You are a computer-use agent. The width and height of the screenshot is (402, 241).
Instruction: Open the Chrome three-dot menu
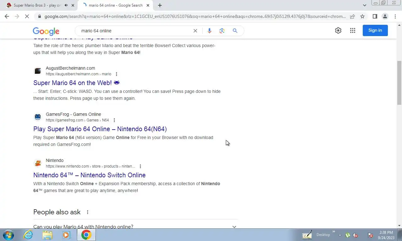point(395,16)
